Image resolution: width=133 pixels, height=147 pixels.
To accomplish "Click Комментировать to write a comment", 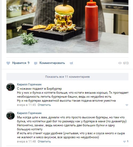I will [x=52, y=63].
